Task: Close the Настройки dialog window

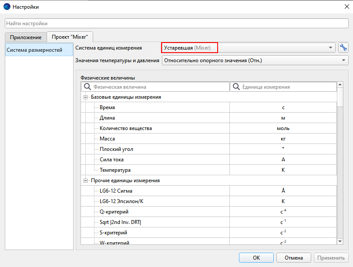Action: tap(342, 7)
